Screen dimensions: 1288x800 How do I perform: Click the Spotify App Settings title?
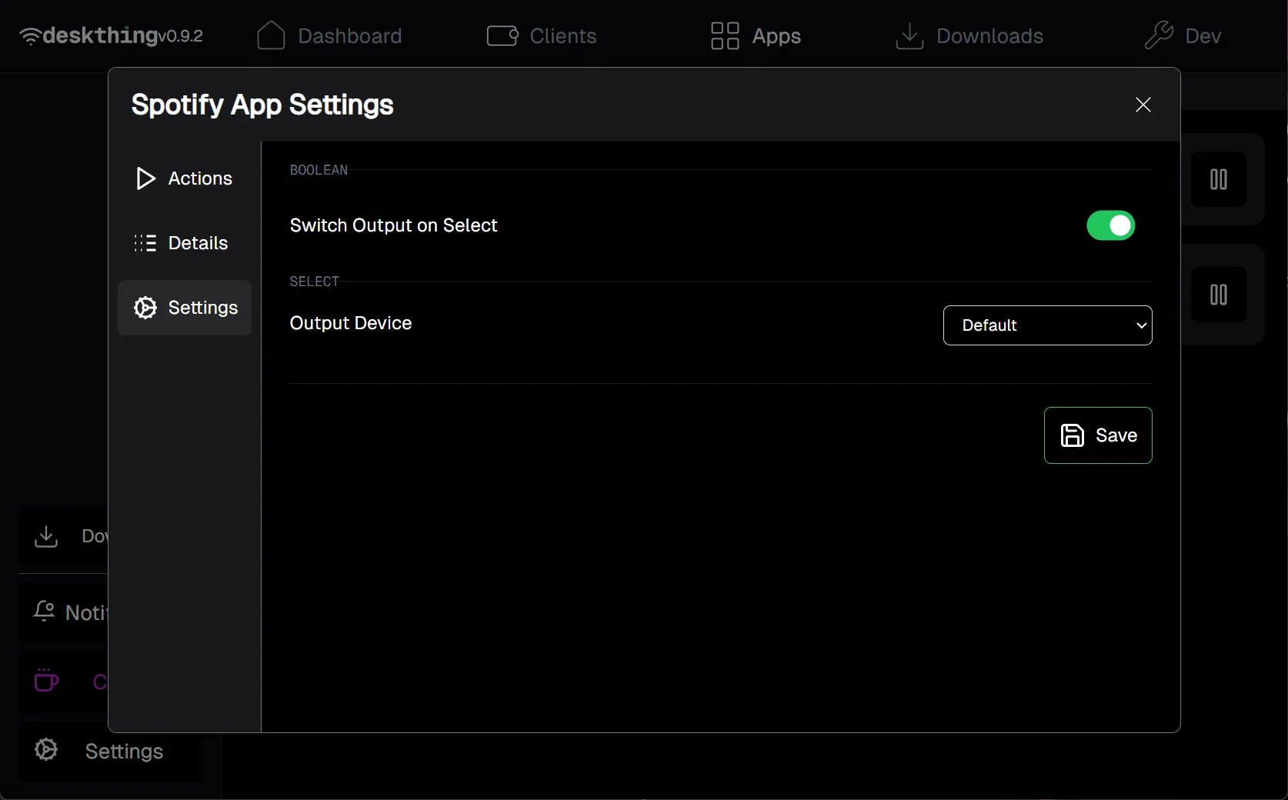[x=262, y=105]
